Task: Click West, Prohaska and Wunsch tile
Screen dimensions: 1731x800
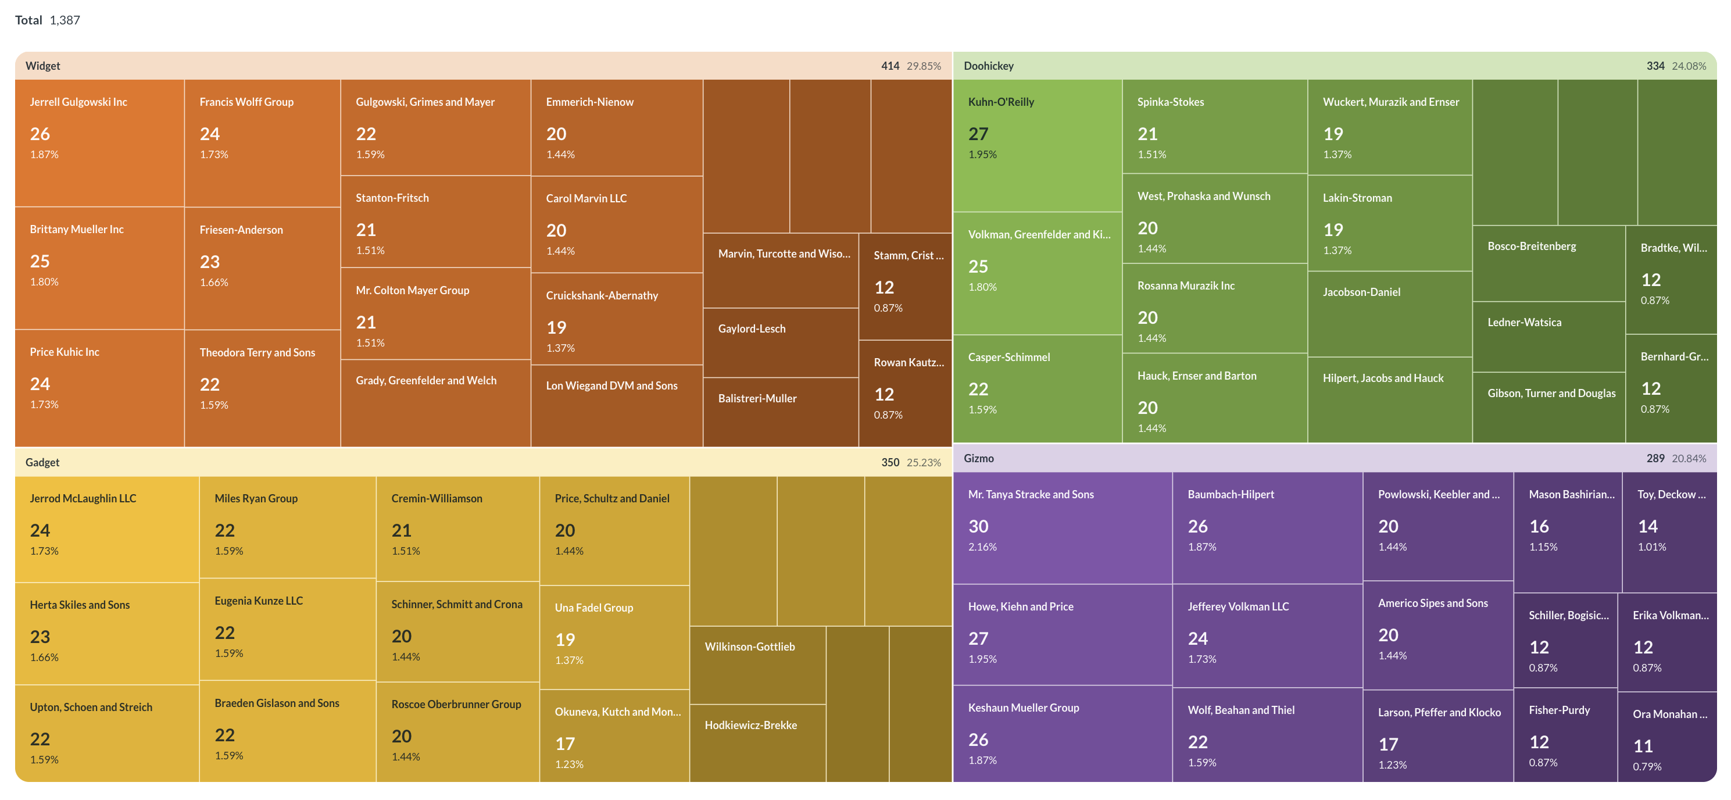Action: (x=1215, y=219)
